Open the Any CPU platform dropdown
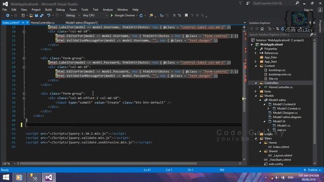 click(x=95, y=16)
